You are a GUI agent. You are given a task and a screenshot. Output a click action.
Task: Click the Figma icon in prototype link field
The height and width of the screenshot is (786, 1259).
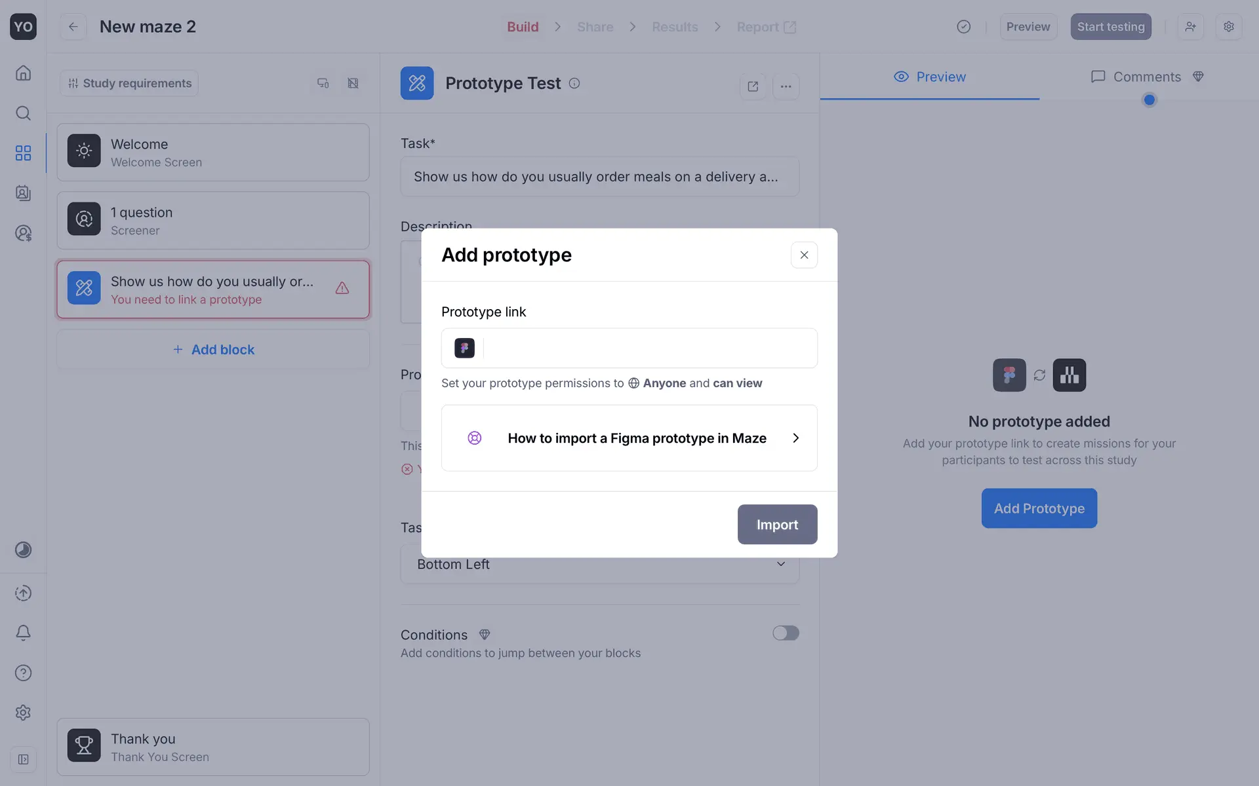[x=464, y=348]
